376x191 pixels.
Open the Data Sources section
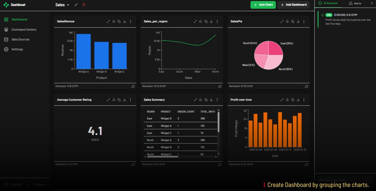pyautogui.click(x=21, y=39)
